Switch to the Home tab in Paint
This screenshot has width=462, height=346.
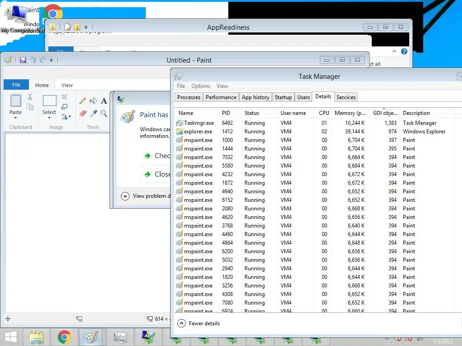42,85
